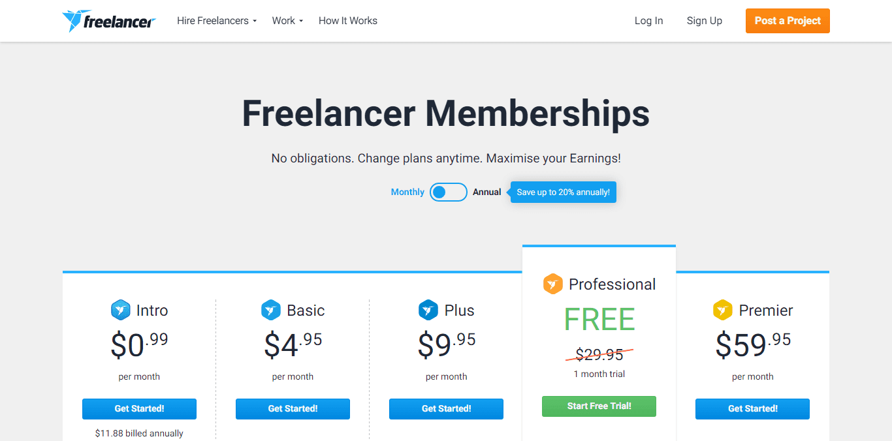Click the Professional plan badge icon
Screen dimensions: 892x441
[x=553, y=284]
